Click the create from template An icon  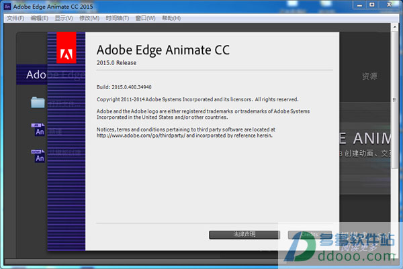(x=38, y=156)
